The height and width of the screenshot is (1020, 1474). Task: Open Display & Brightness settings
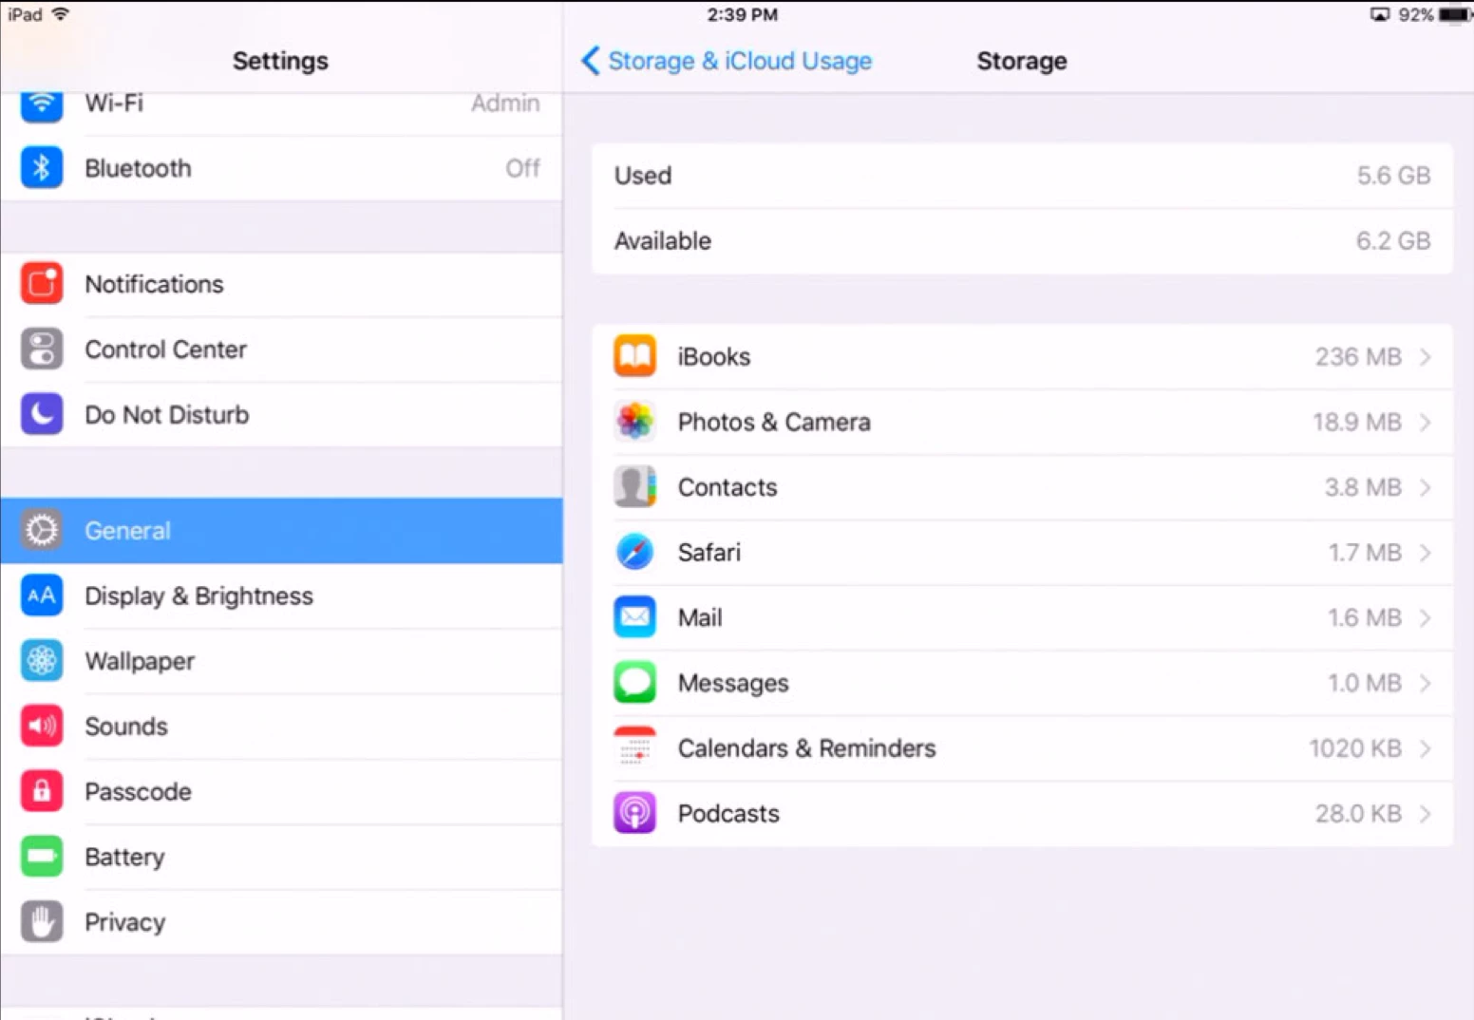[281, 595]
